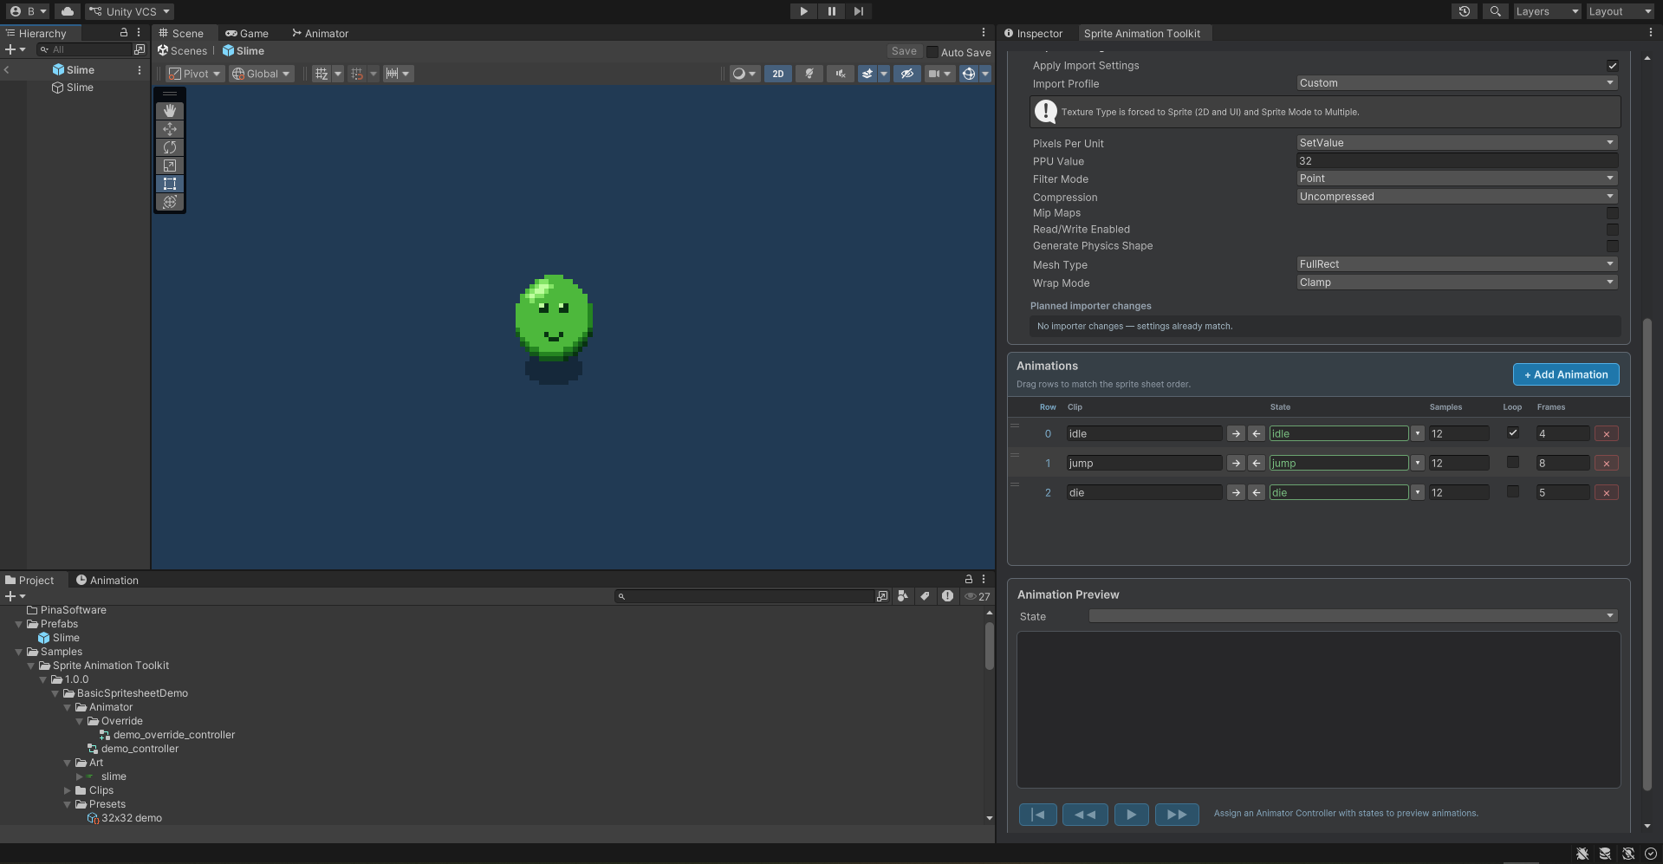Viewport: 1663px width, 864px height.
Task: Delete the jump animation row
Action: [1606, 464]
